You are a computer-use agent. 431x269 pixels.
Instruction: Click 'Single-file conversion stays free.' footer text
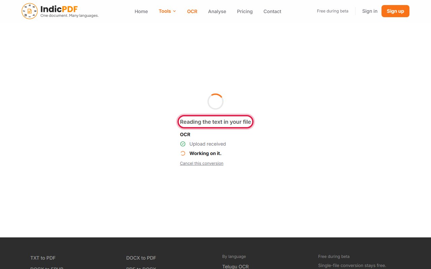tap(352, 266)
